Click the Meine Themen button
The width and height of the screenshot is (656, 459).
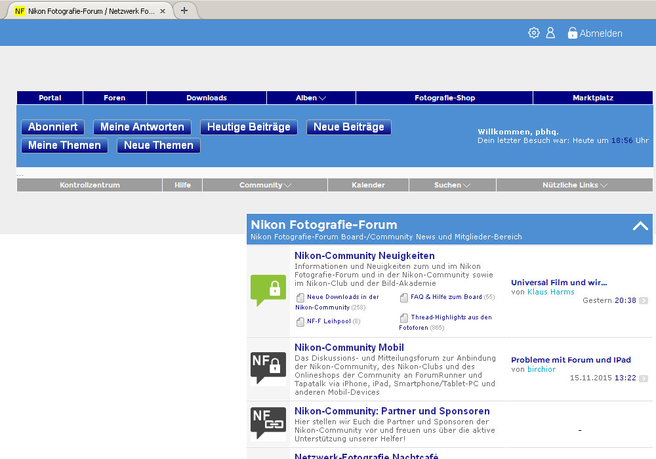pyautogui.click(x=64, y=146)
